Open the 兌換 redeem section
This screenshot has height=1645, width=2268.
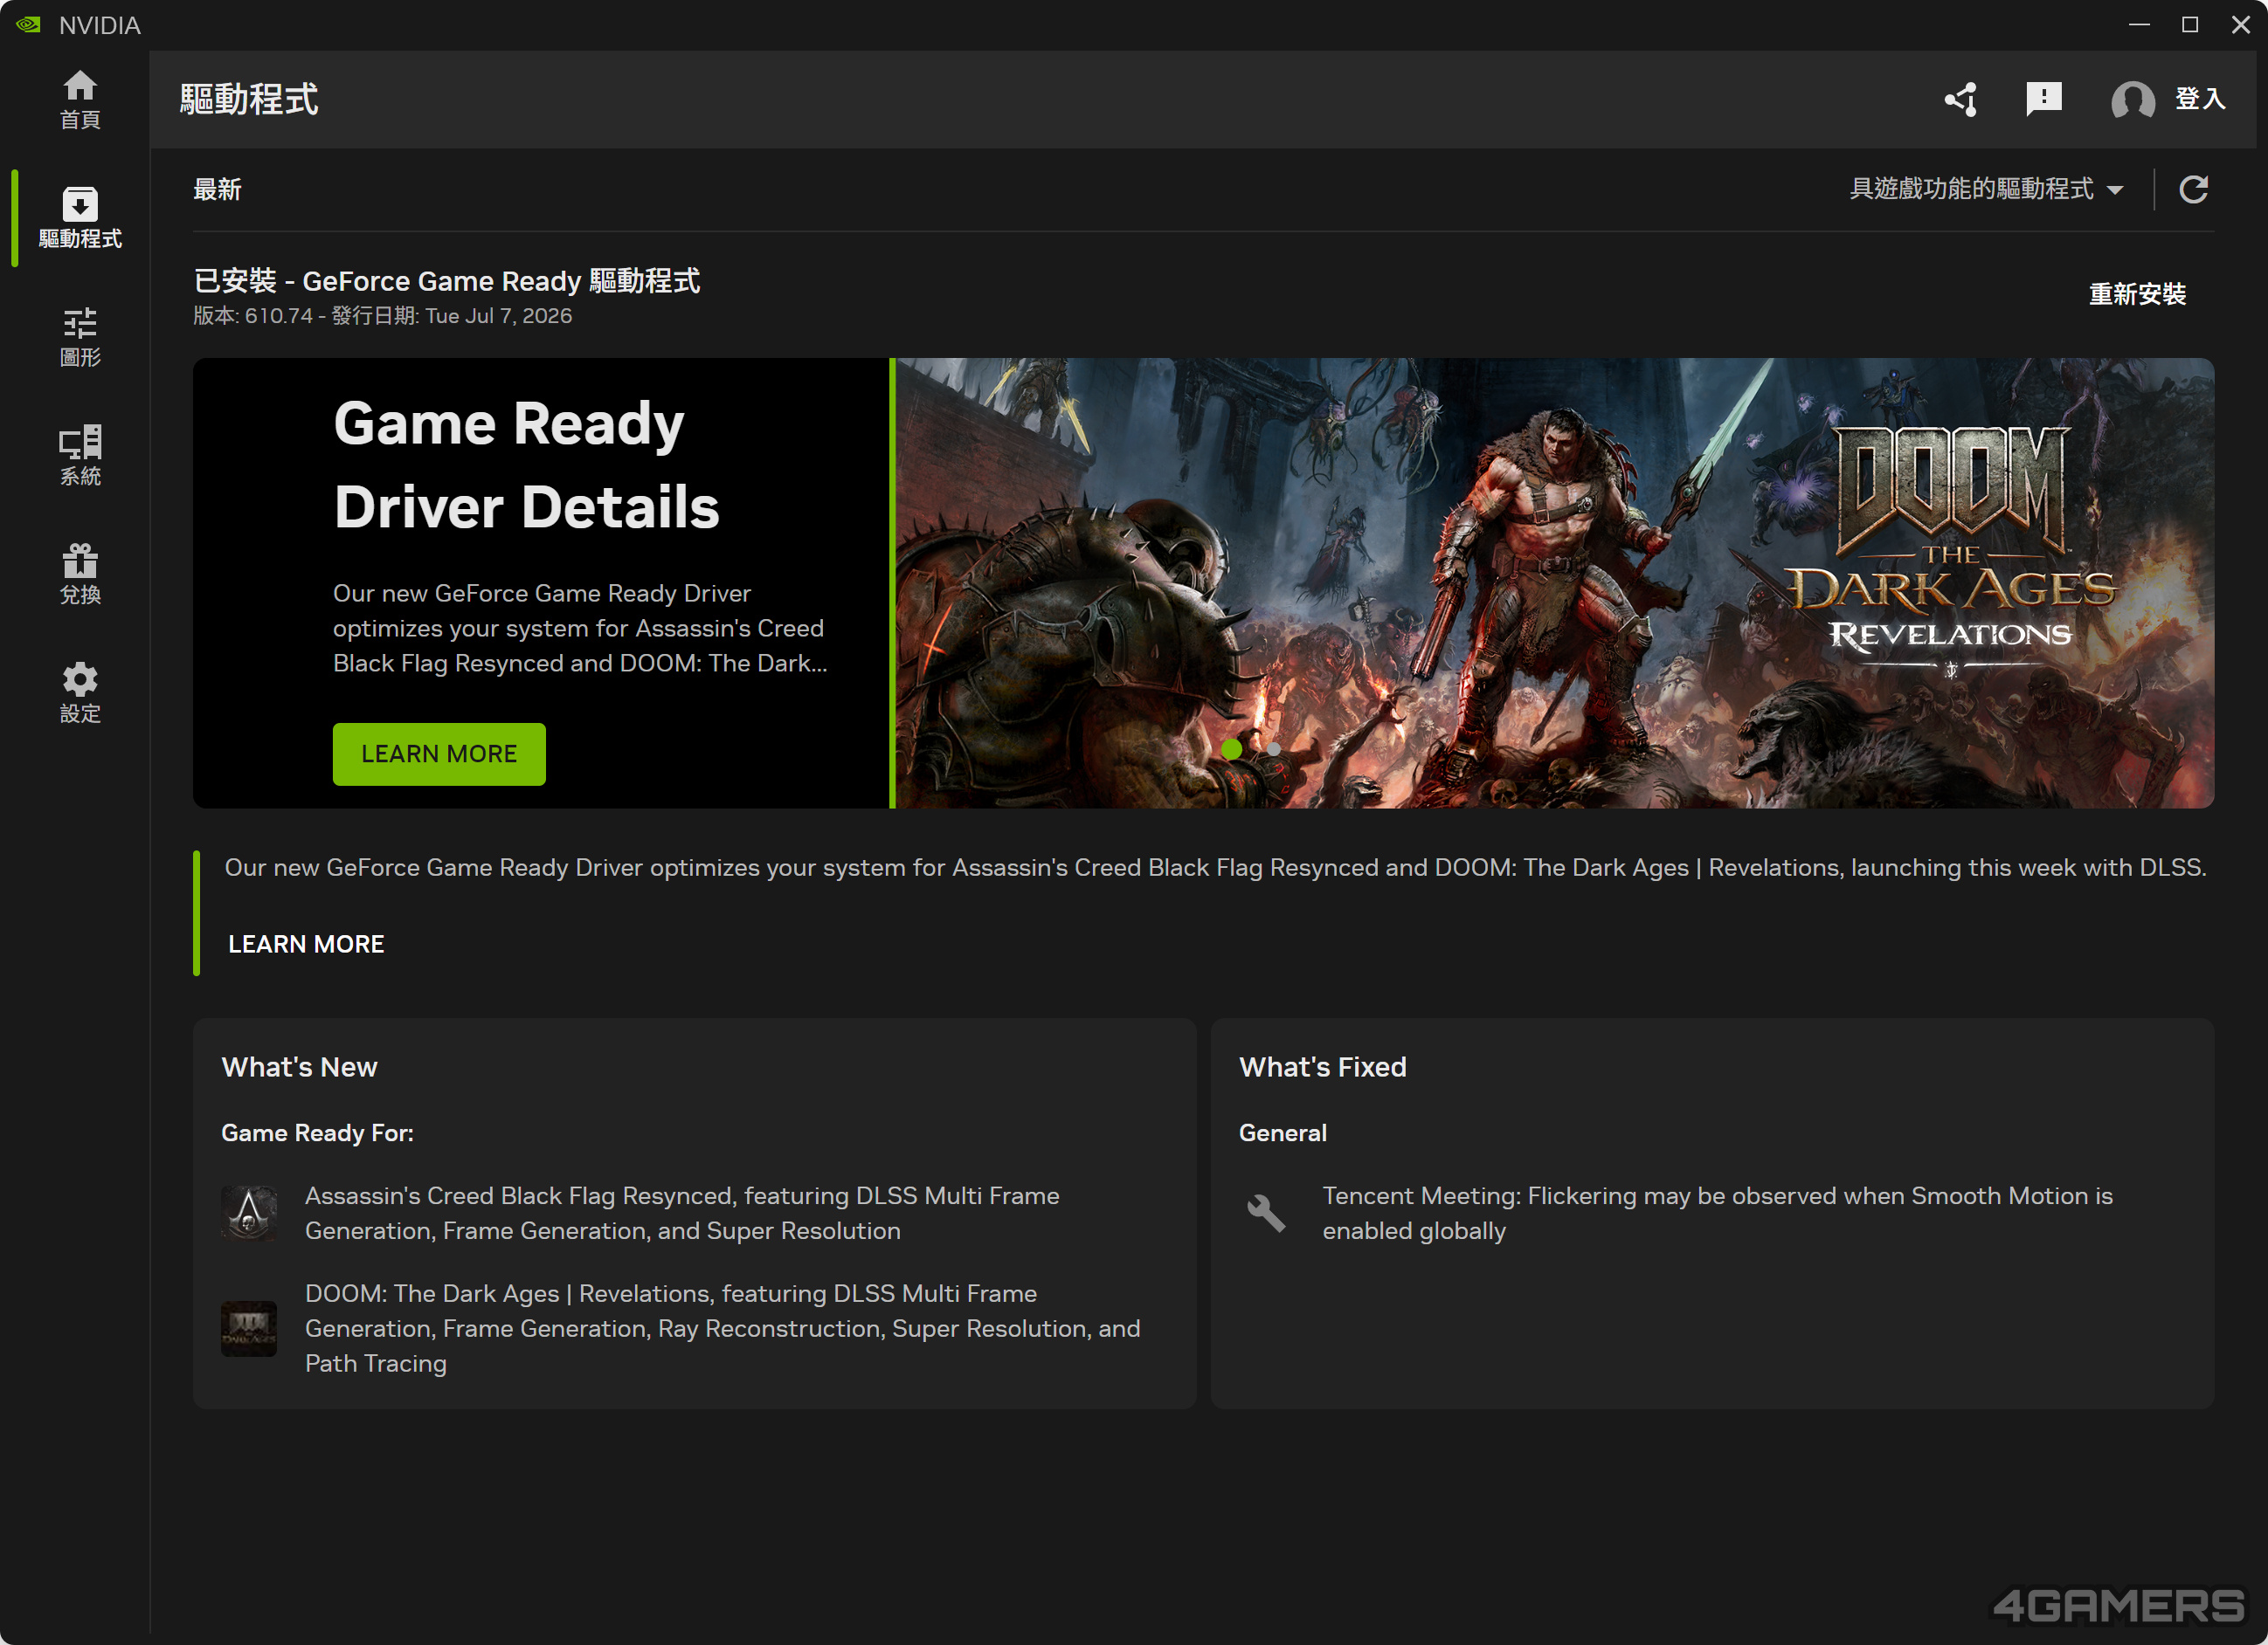coord(80,575)
